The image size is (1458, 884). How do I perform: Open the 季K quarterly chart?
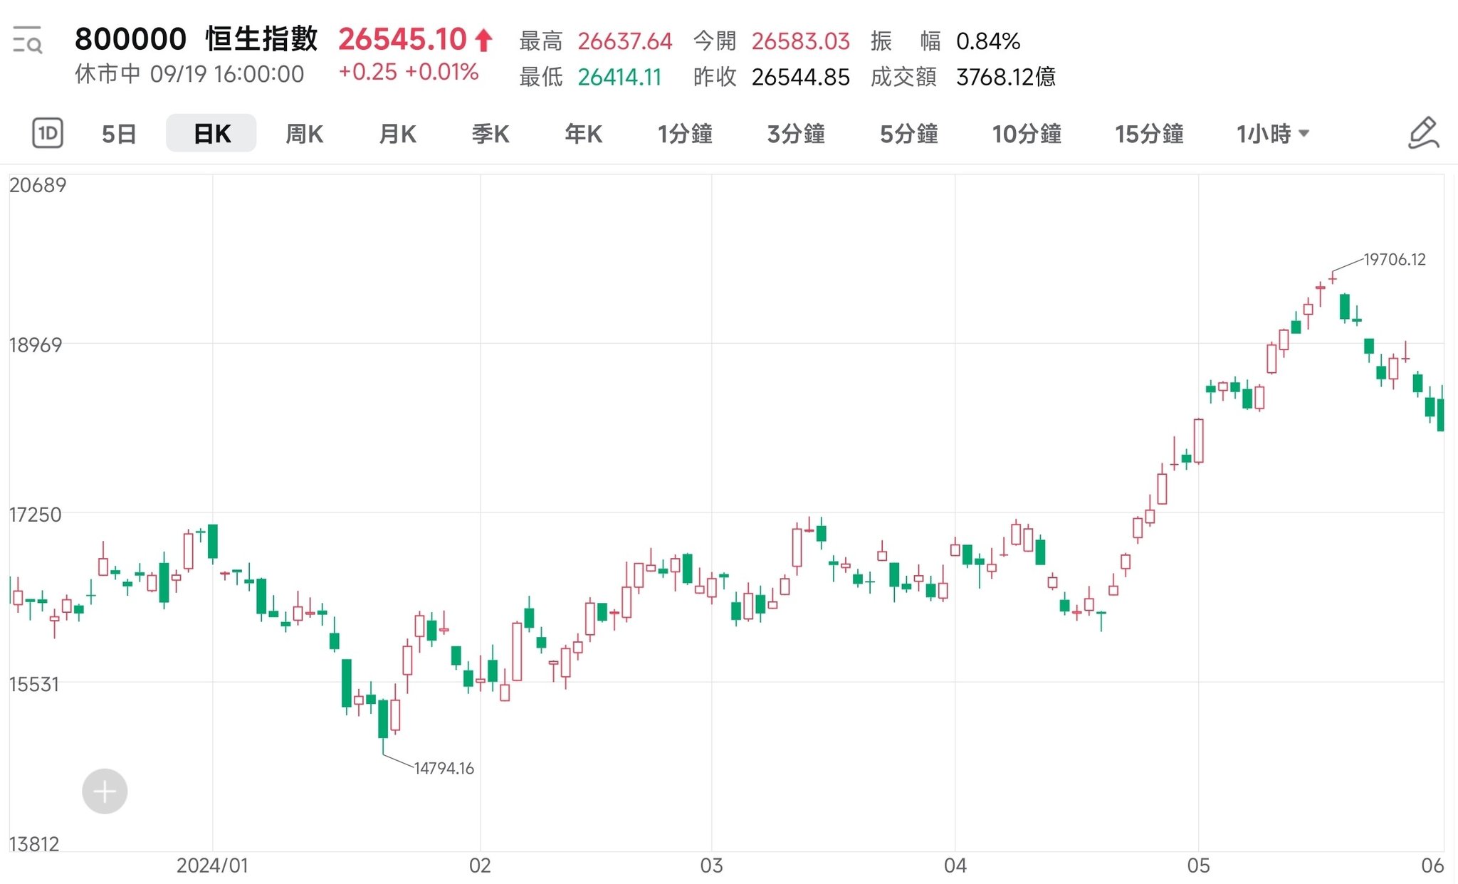click(x=491, y=134)
